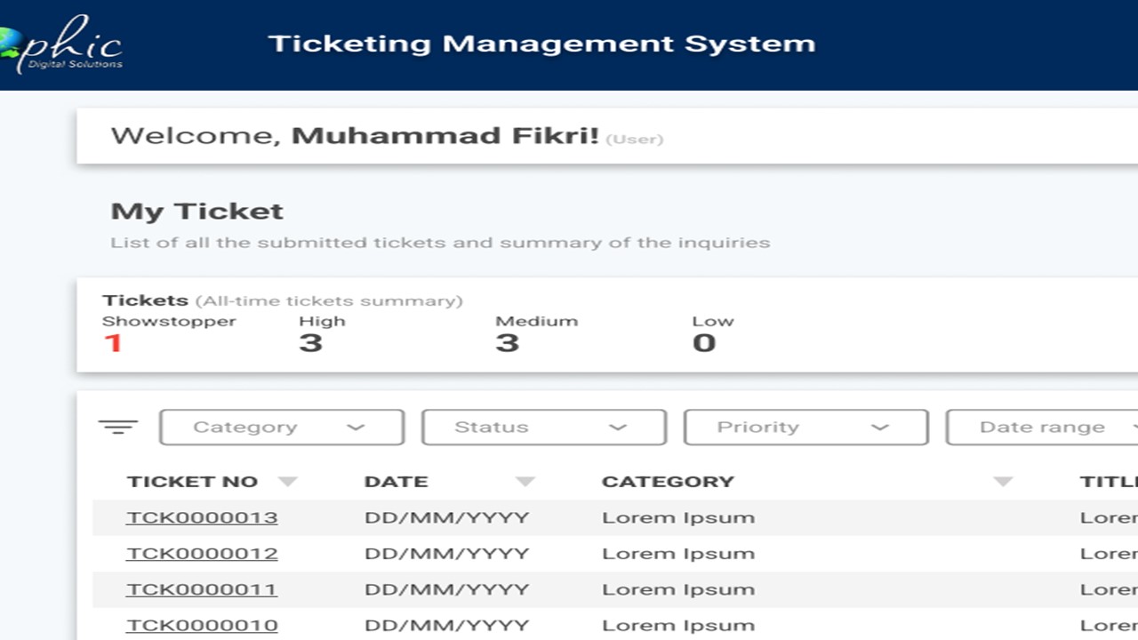Open ticket TCK0000012
Image resolution: width=1138 pixels, height=640 pixels.
[202, 553]
